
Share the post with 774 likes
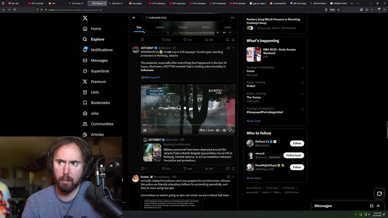(233, 40)
